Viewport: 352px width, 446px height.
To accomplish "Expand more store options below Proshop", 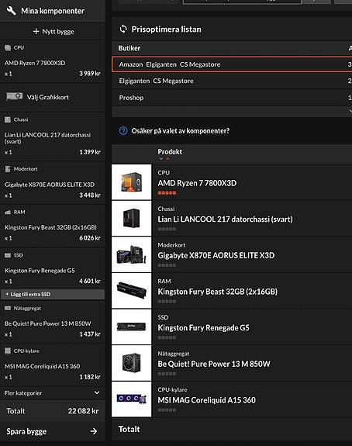I will pos(350,112).
